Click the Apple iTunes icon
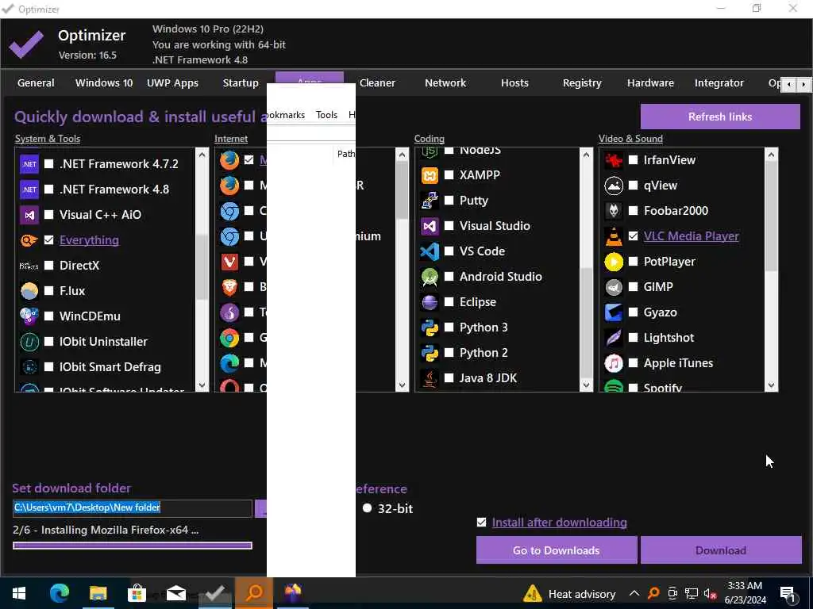813x609 pixels. 614,363
